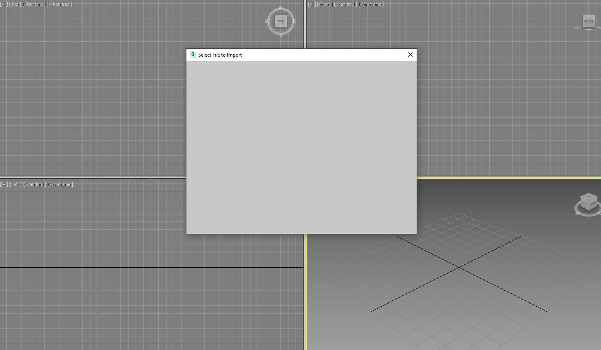Viewport: 601px width, 350px height.
Task: Open the [Wireframe] shading menu in the Left viewport
Action: pos(60,184)
